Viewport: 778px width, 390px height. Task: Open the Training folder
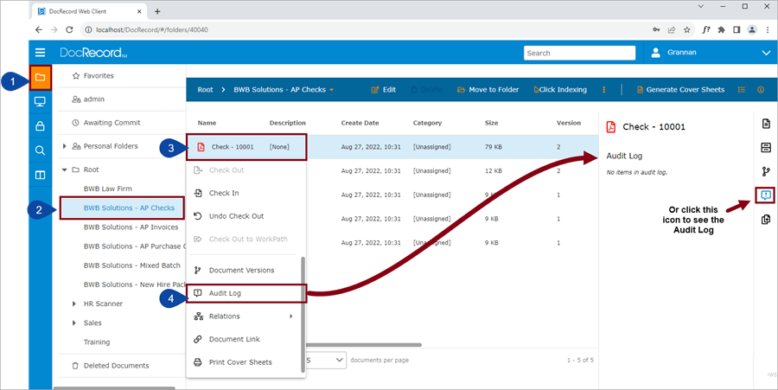[97, 342]
